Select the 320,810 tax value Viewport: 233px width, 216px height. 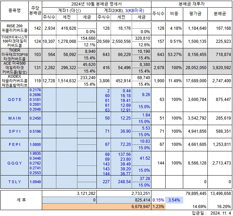142,38
